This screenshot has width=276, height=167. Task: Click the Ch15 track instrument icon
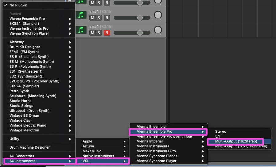click(x=81, y=15)
